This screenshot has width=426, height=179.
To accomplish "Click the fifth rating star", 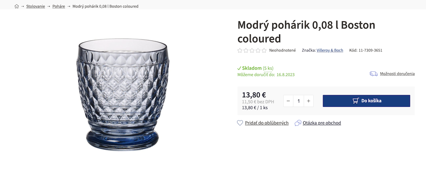I will pyautogui.click(x=264, y=50).
